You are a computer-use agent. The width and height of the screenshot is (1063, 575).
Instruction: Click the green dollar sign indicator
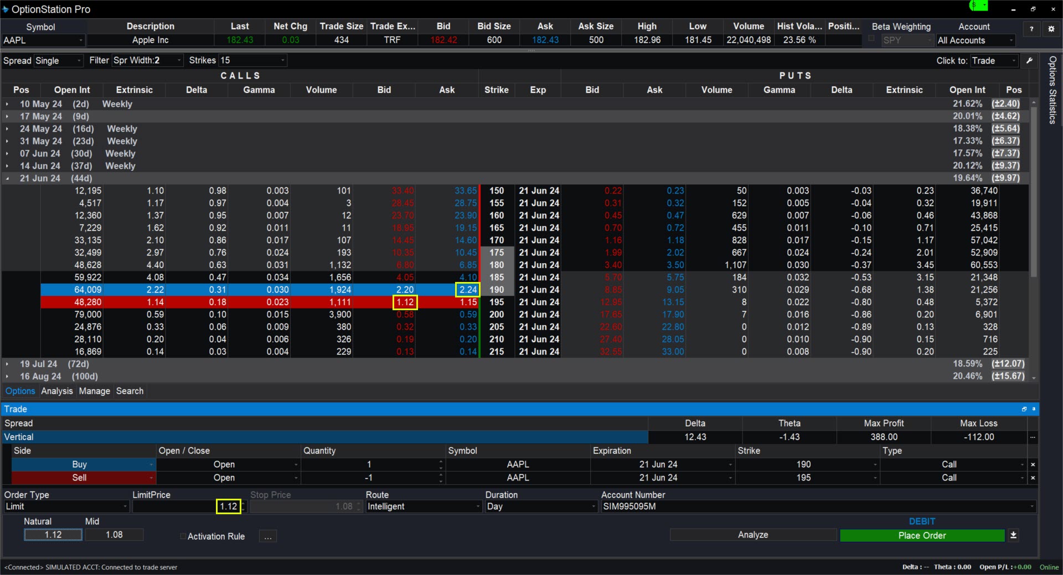click(x=978, y=6)
